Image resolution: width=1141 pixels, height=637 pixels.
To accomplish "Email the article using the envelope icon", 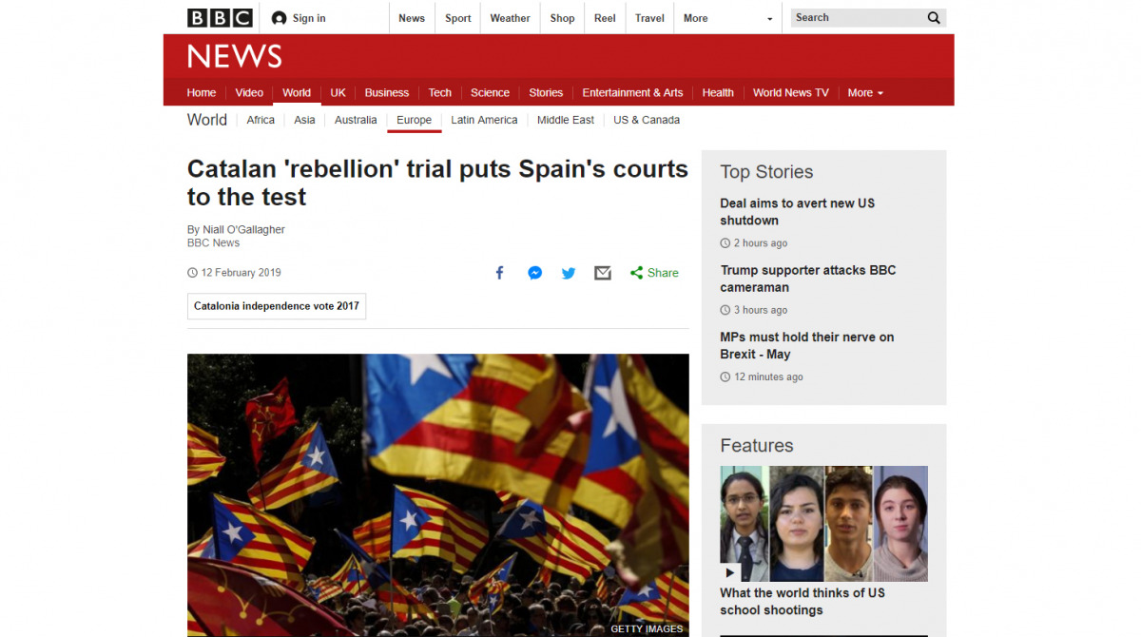I will pyautogui.click(x=603, y=273).
